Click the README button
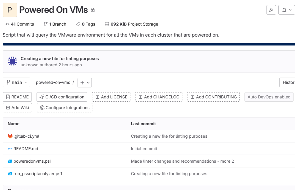 17,97
